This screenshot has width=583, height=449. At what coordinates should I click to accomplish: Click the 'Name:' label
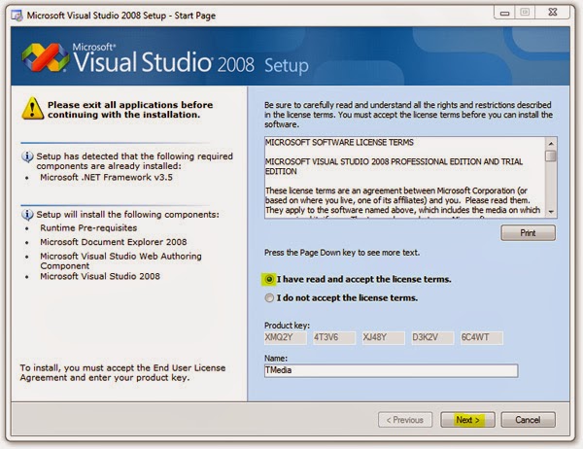pyautogui.click(x=276, y=359)
